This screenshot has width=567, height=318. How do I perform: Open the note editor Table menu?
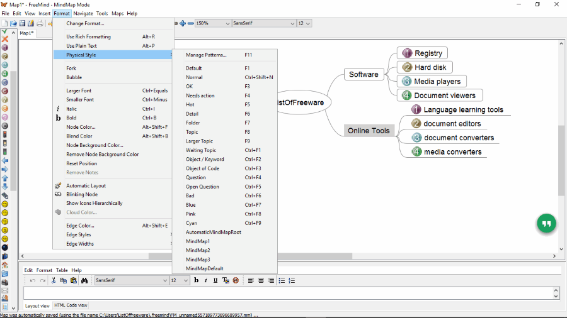[x=62, y=270]
